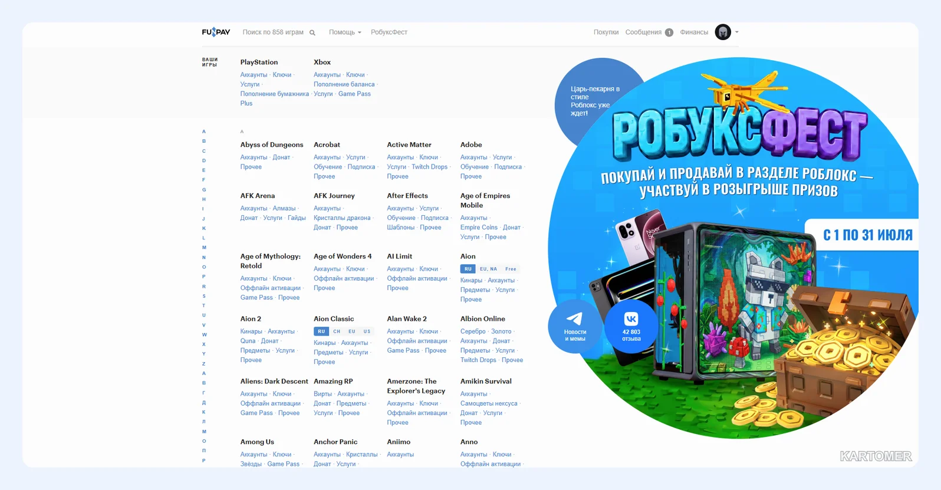Image resolution: width=941 pixels, height=490 pixels.
Task: Open the VK 42 803 reviews circle
Action: pyautogui.click(x=631, y=326)
